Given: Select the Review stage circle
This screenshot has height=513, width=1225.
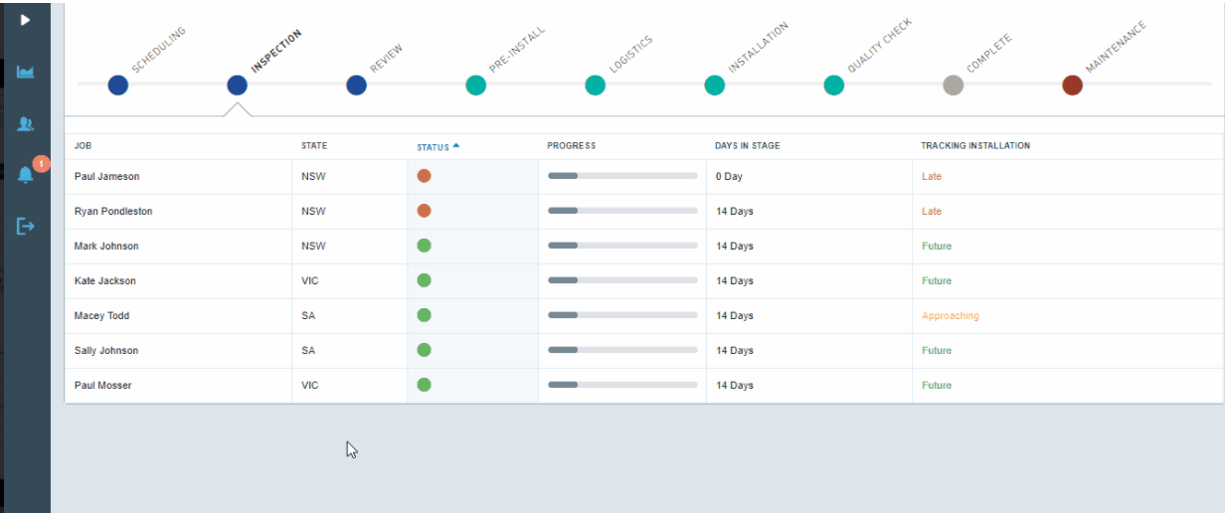Looking at the screenshot, I should coord(356,85).
